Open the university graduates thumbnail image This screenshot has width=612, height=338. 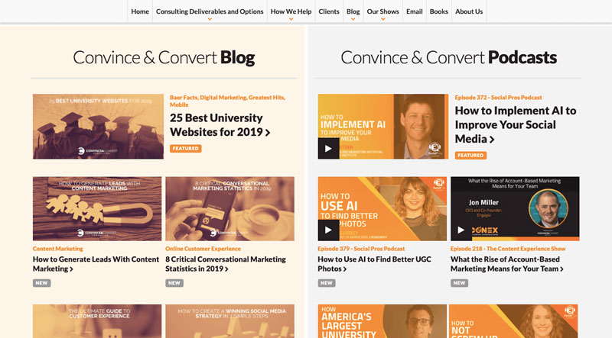click(98, 126)
